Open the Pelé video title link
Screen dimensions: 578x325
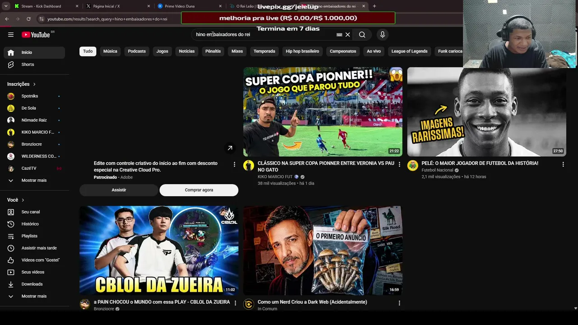pos(480,163)
